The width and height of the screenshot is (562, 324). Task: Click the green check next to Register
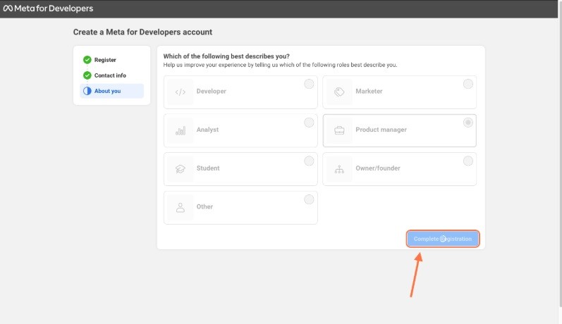click(x=87, y=60)
